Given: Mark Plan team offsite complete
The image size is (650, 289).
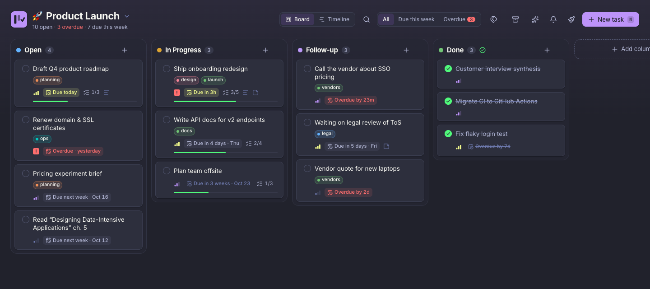Looking at the screenshot, I should 167,171.
